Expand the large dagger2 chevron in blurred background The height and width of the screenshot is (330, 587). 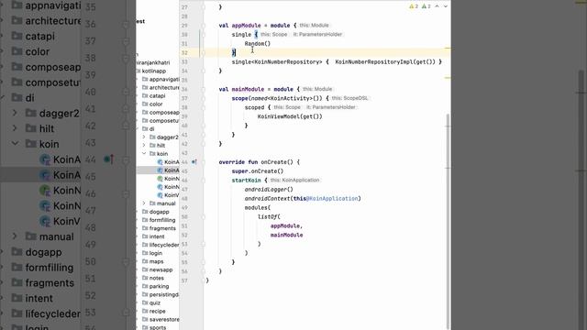[x=15, y=113]
